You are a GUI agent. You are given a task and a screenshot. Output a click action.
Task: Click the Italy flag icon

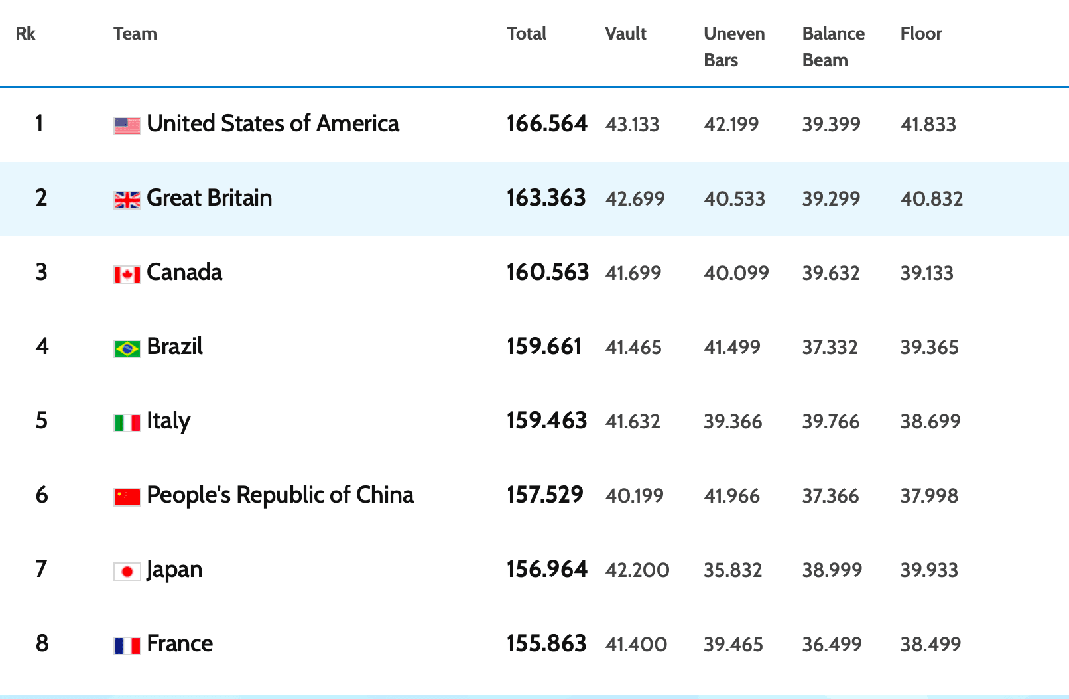click(127, 422)
